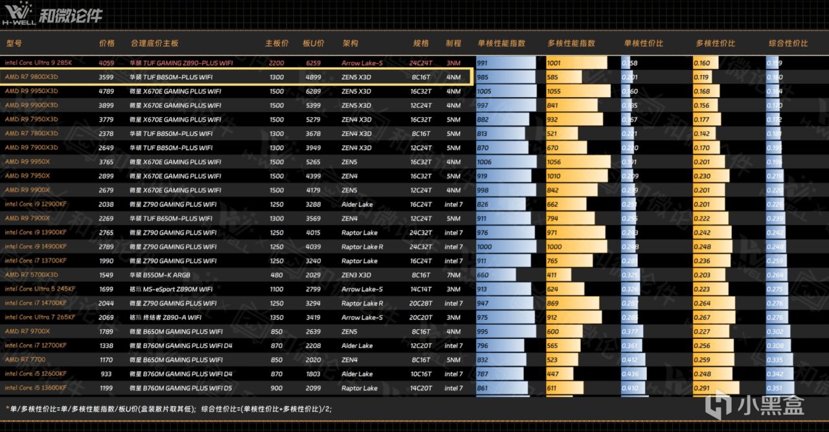Click the 7NM process cell
The width and height of the screenshot is (829, 432).
[453, 275]
